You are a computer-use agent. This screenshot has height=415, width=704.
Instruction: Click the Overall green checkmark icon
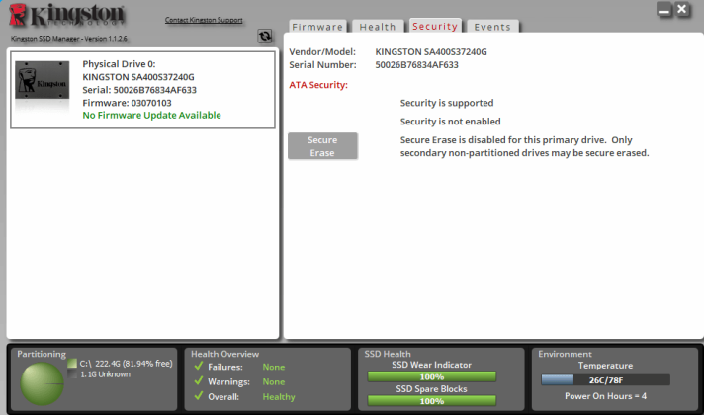199,396
